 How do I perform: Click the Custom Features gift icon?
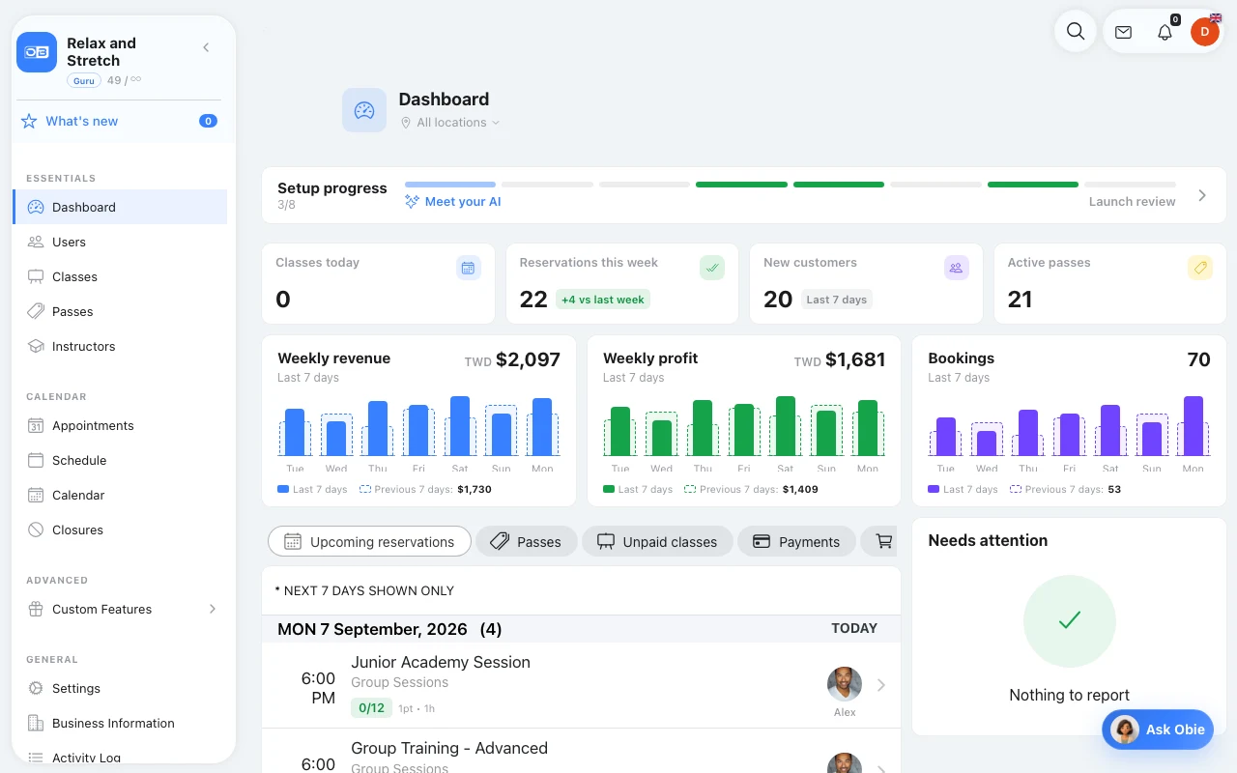pos(36,609)
